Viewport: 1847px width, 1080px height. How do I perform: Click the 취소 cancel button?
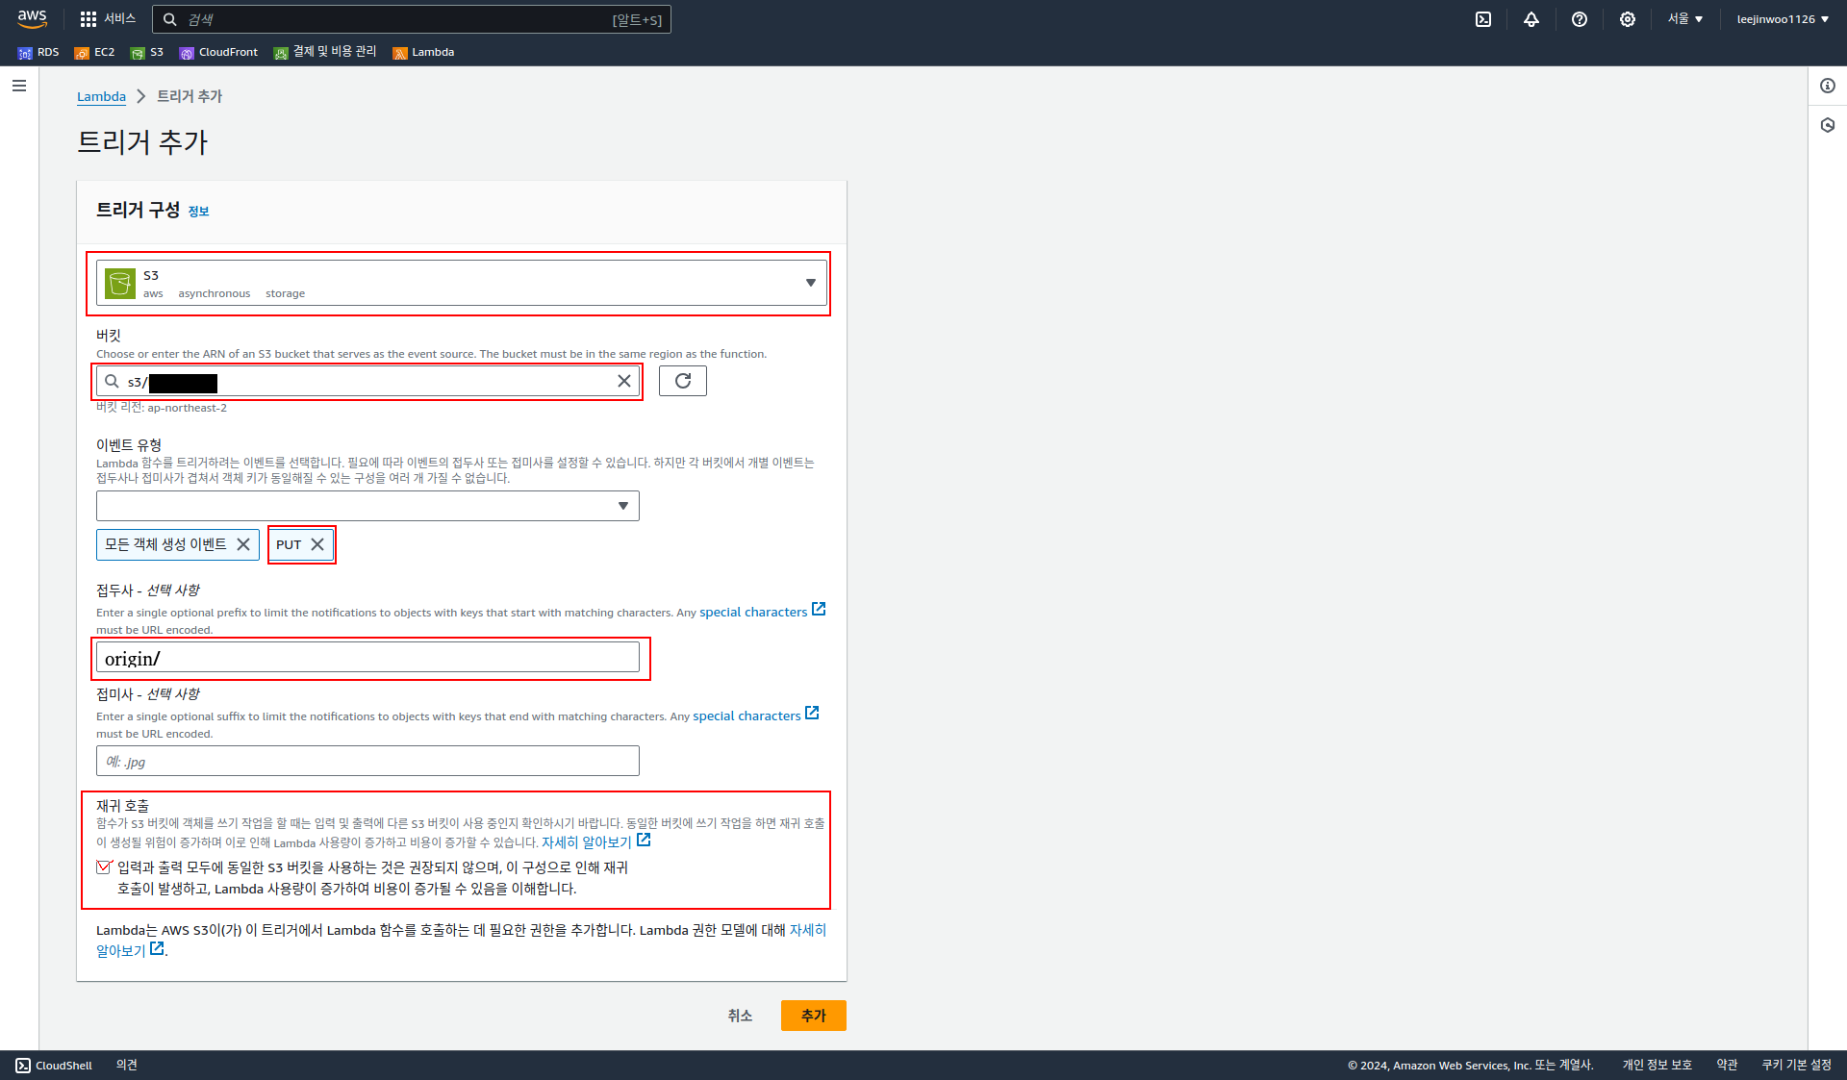(740, 1016)
